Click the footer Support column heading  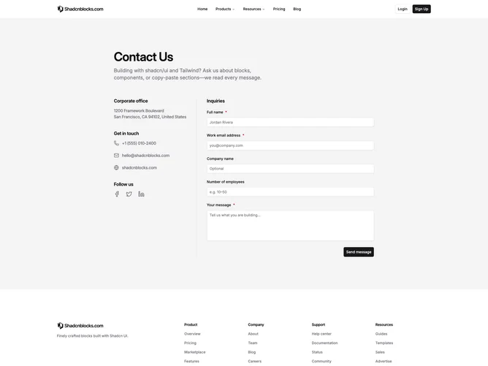[319, 324]
